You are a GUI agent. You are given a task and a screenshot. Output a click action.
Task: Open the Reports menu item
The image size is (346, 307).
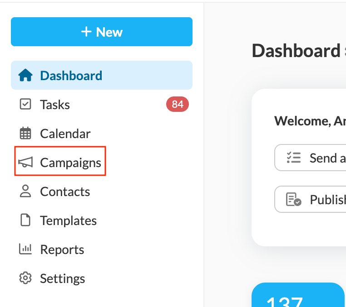coord(62,249)
